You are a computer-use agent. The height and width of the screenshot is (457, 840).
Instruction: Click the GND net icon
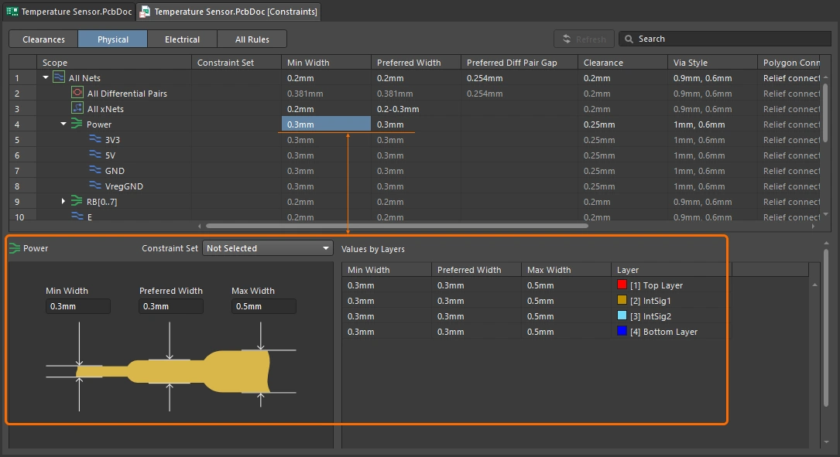tap(94, 170)
